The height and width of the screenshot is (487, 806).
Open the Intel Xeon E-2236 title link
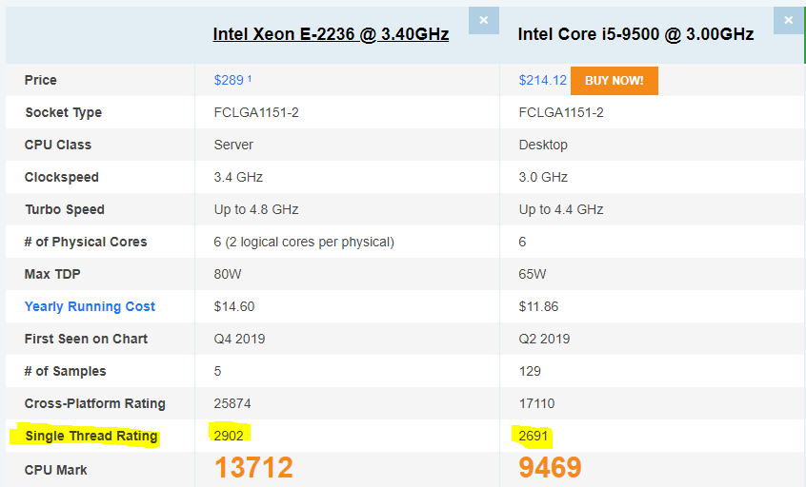click(x=331, y=34)
